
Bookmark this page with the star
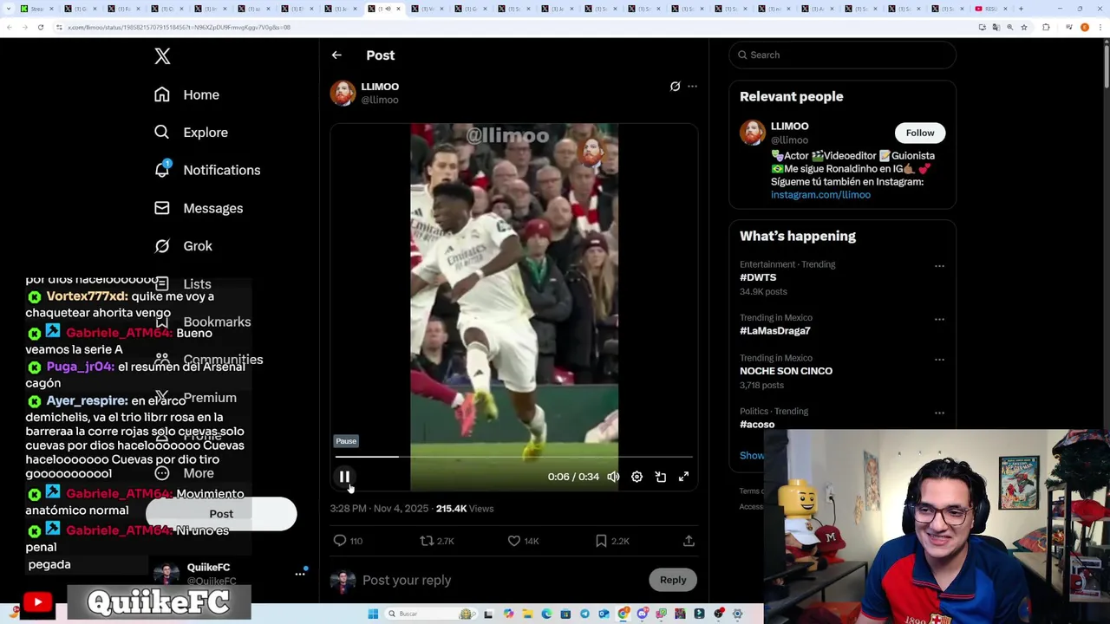tap(1024, 28)
